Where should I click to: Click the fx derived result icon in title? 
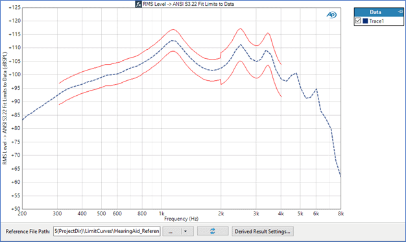(138, 4)
